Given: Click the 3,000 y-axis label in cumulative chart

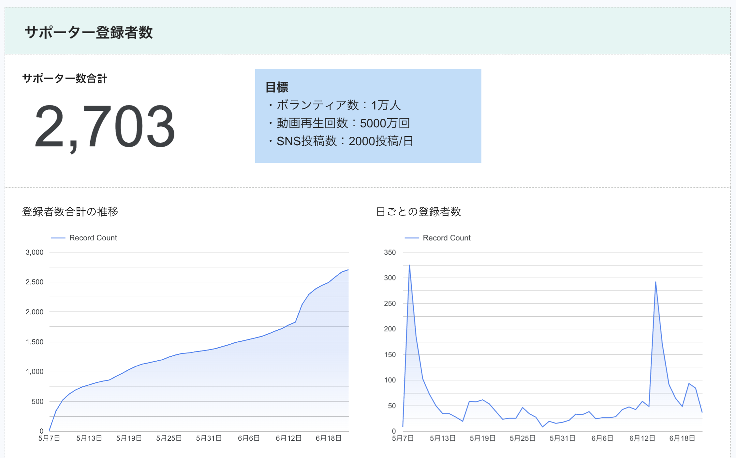Looking at the screenshot, I should (35, 252).
